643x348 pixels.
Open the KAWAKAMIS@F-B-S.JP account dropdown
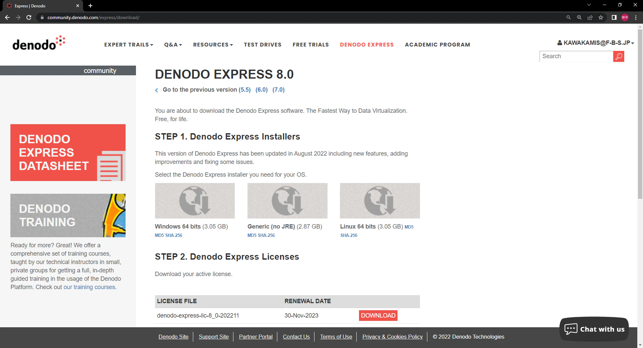pos(596,43)
